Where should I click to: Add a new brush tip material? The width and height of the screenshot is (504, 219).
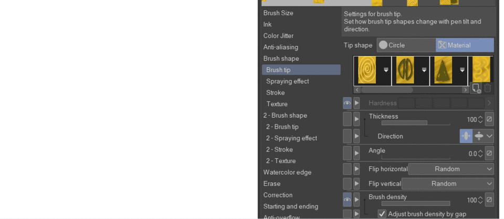point(476,88)
